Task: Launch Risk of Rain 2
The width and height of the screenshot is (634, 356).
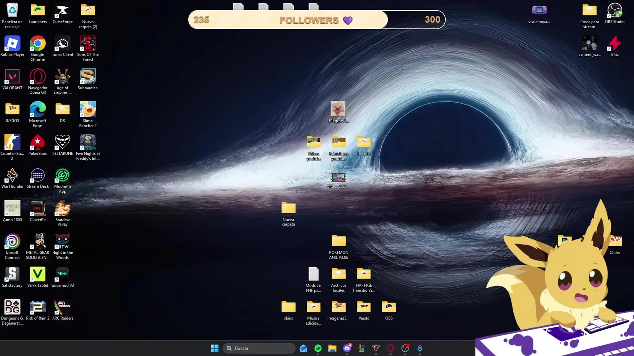Action: tap(38, 307)
